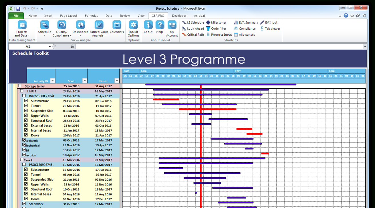This screenshot has width=375, height=208.
Task: Uncheck the Substructure activity under Tank 1
Action: [x=26, y=101]
